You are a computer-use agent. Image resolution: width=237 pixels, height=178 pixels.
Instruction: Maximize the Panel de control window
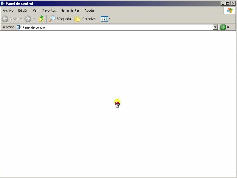(x=228, y=4)
